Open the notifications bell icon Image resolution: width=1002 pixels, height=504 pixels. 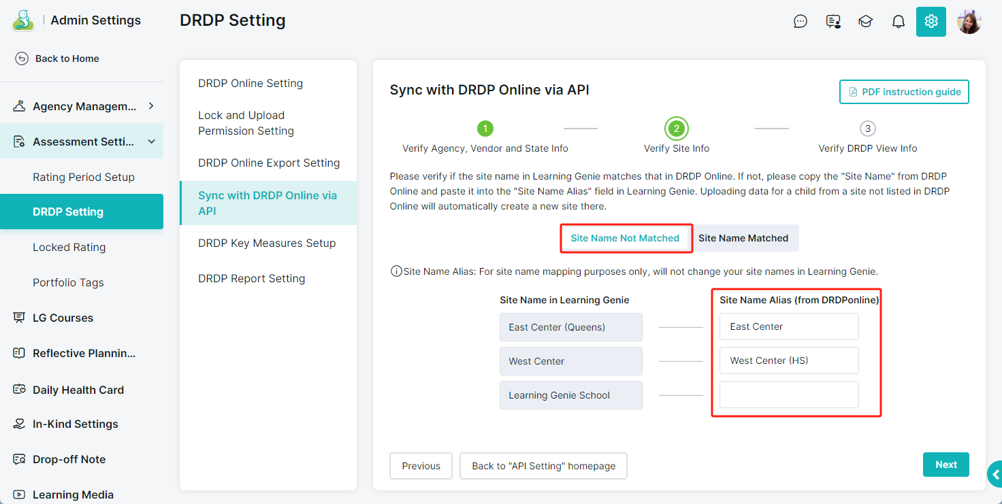(899, 22)
